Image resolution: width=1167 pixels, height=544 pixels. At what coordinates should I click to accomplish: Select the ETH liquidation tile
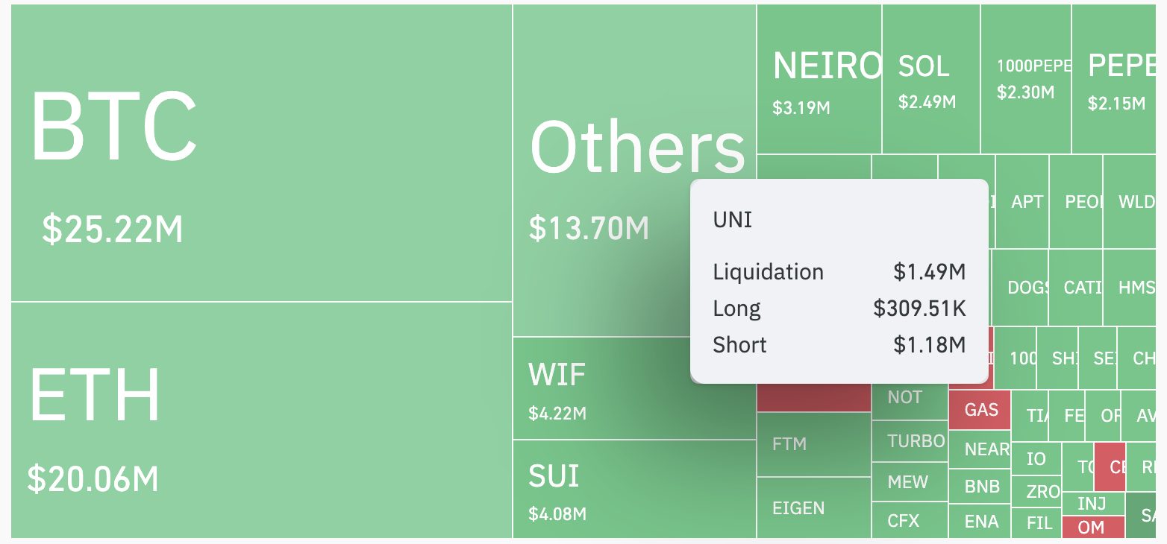(x=261, y=420)
